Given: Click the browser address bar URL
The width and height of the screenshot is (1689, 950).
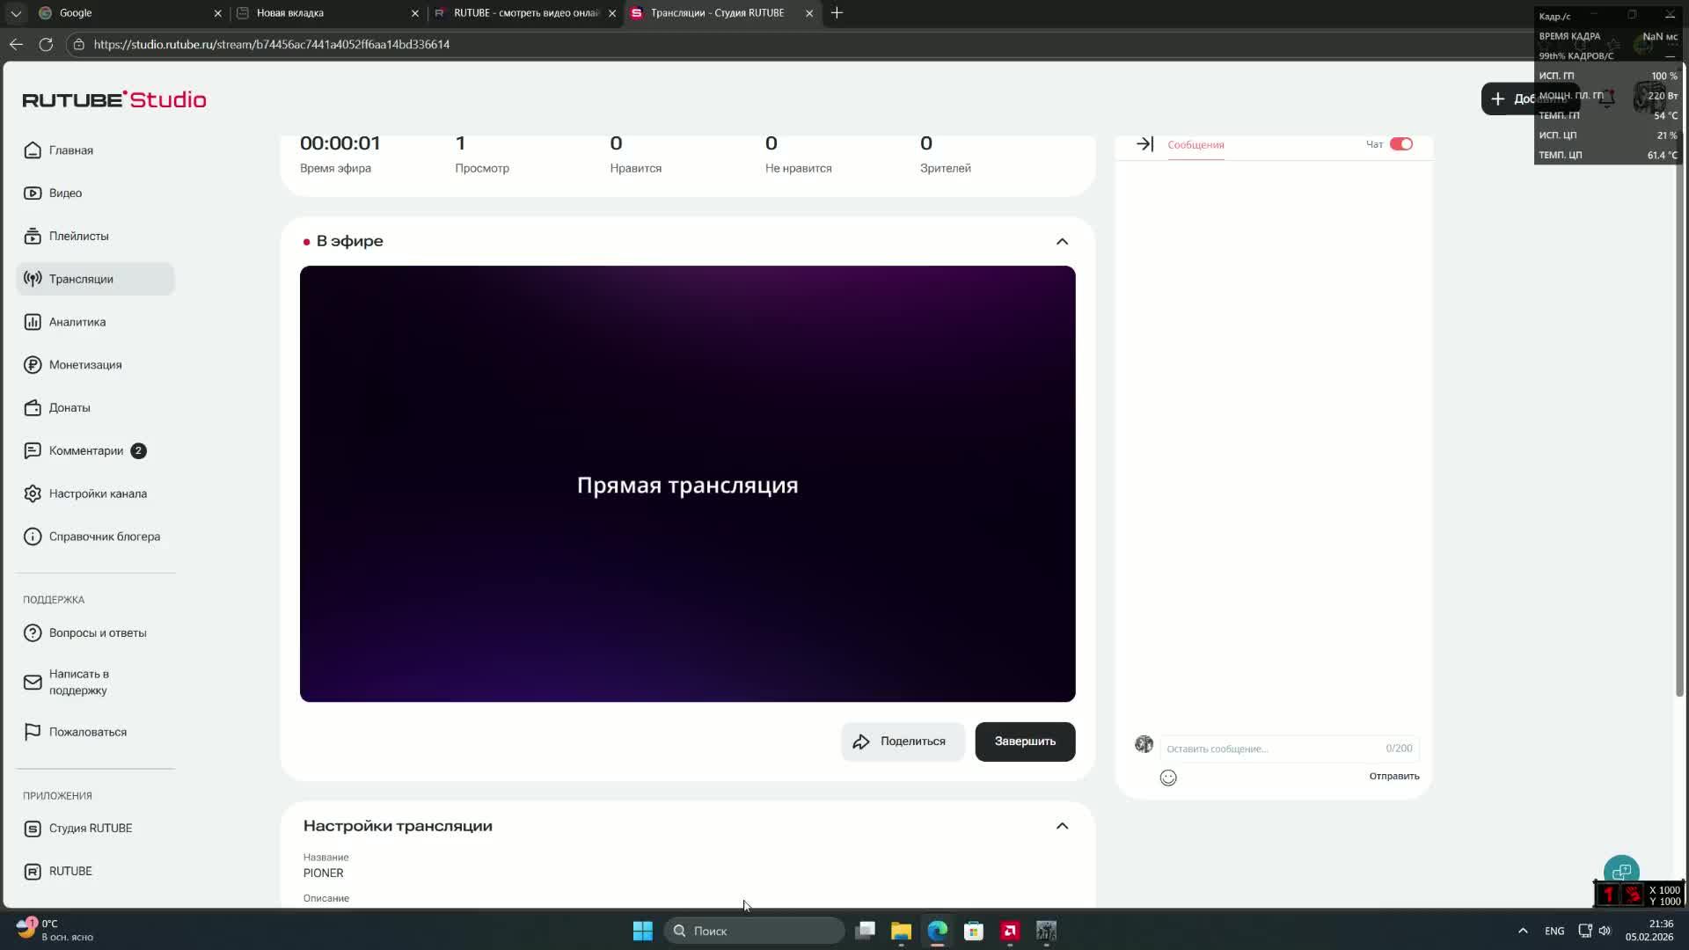Looking at the screenshot, I should (272, 44).
